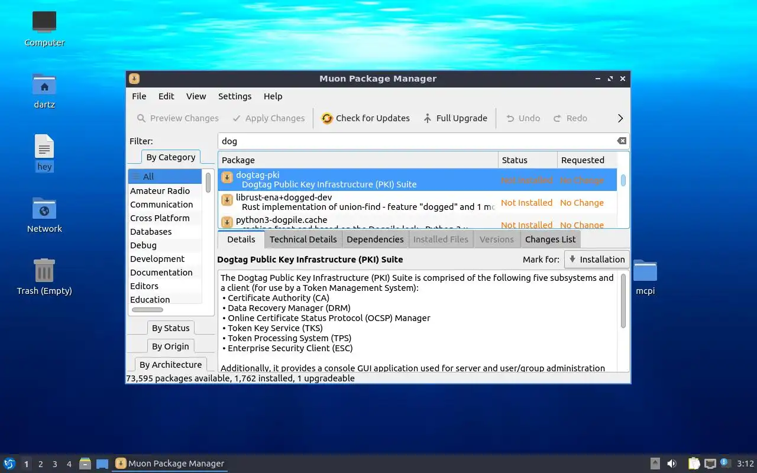Switch to the Changes List tab
The width and height of the screenshot is (757, 473).
550,239
